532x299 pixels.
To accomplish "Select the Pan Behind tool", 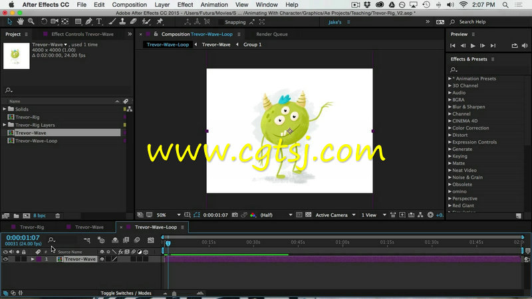I will tap(65, 22).
